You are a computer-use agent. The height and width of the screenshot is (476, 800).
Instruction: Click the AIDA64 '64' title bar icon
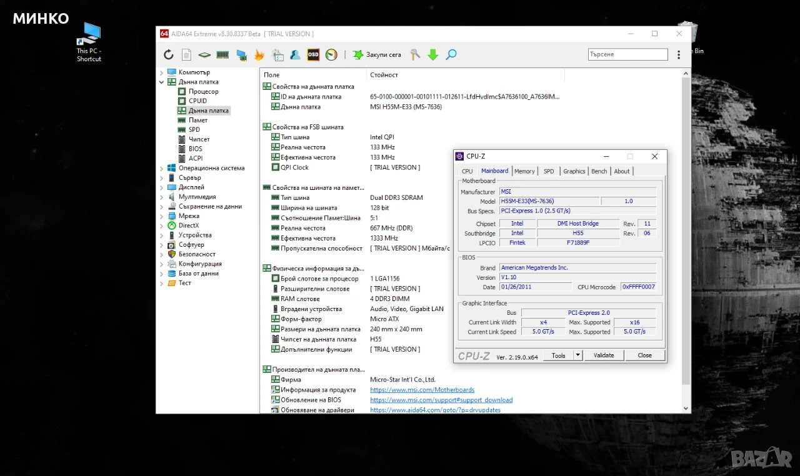click(x=164, y=34)
